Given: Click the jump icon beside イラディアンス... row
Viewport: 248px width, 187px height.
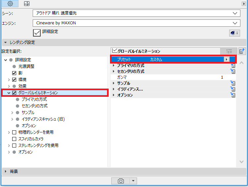Looking at the screenshot, I should tap(233, 89).
